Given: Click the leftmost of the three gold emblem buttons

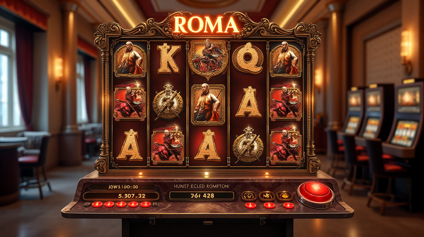Looking at the screenshot, I should coord(249,196).
